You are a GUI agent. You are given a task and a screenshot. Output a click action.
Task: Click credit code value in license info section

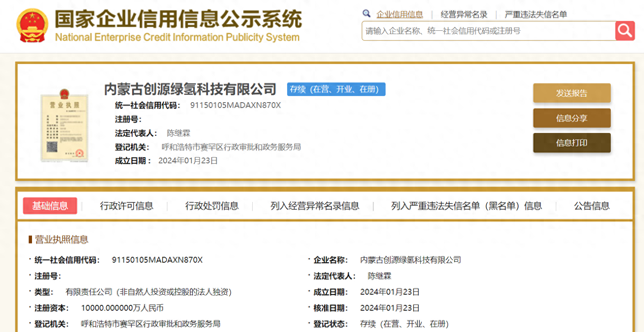pyautogui.click(x=157, y=260)
